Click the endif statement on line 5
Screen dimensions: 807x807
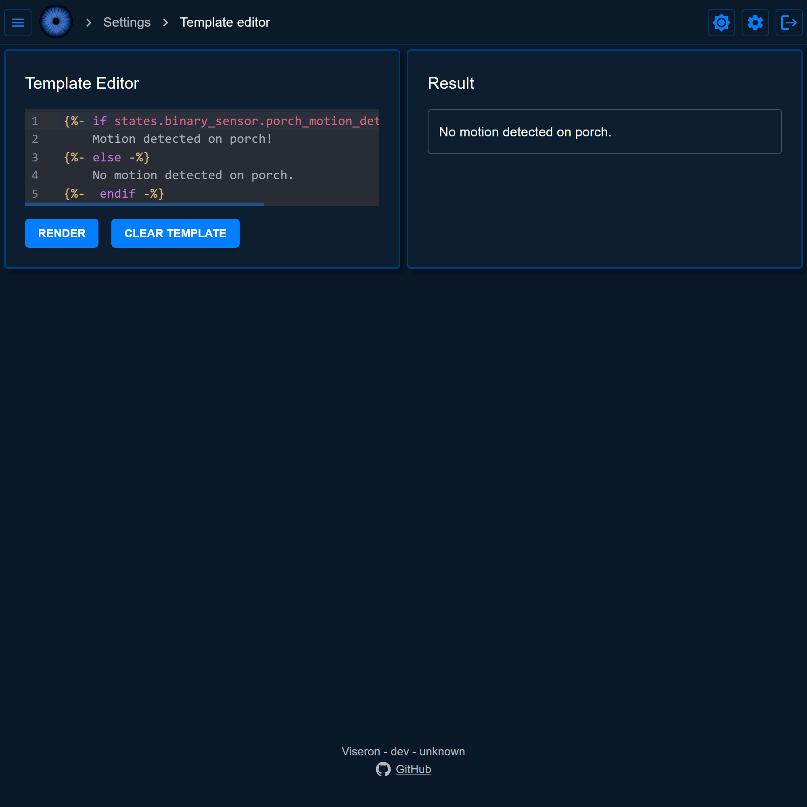click(x=117, y=194)
